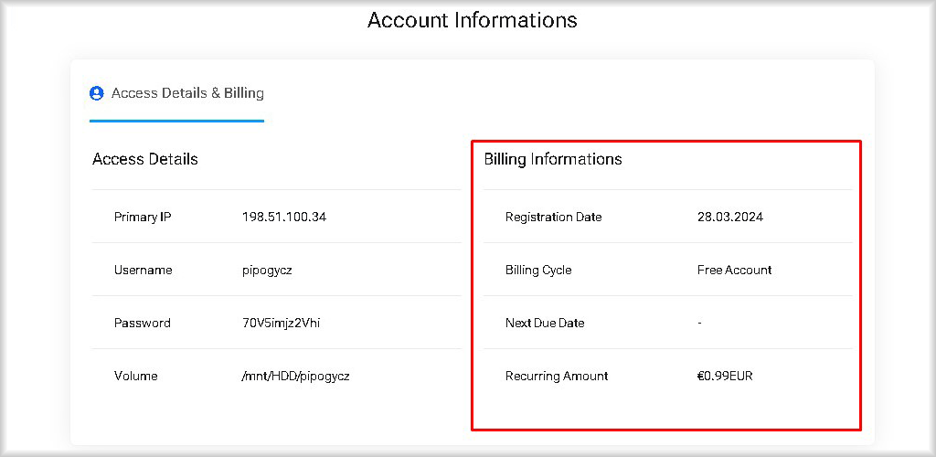The width and height of the screenshot is (936, 457).
Task: Click the Recurring Amount value €0.99EUR
Action: (x=725, y=377)
